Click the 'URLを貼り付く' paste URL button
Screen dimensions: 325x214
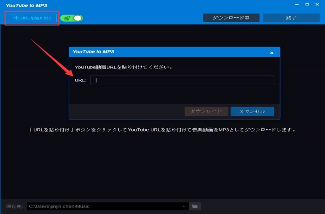pyautogui.click(x=33, y=18)
